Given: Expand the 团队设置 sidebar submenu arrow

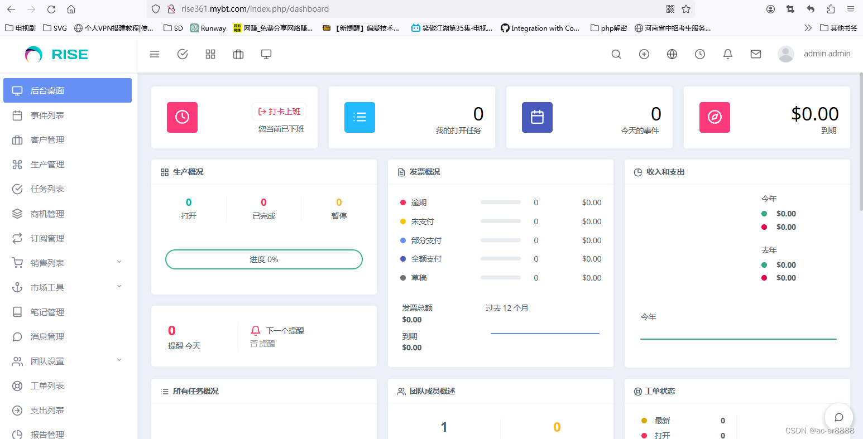Looking at the screenshot, I should 119,360.
